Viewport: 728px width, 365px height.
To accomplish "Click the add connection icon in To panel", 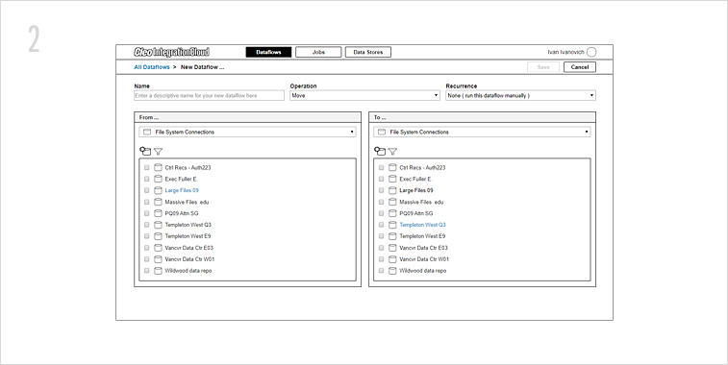I will [380, 151].
